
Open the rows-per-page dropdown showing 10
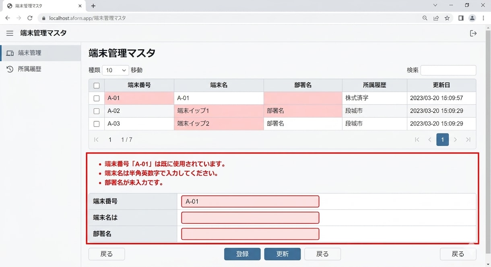coord(116,70)
